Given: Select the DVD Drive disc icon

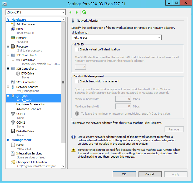Looking at the screenshot, I should tap(18, 73).
